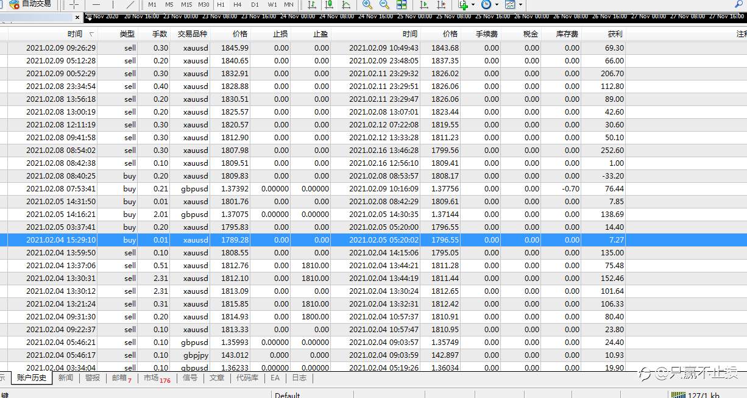Click the lot size cell 2.01
This screenshot has width=747, height=398.
tap(161, 214)
